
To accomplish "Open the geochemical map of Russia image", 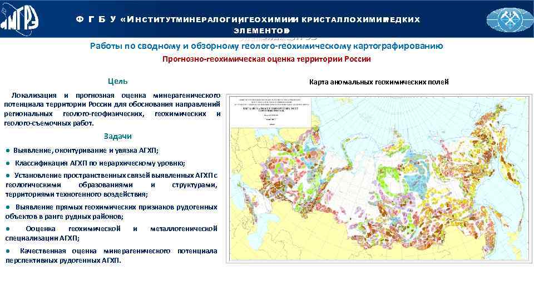I will tap(379, 178).
